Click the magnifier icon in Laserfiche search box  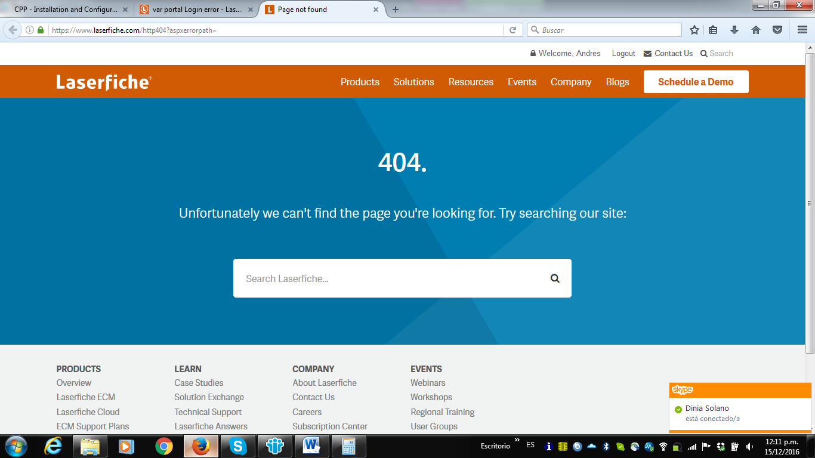pyautogui.click(x=555, y=278)
